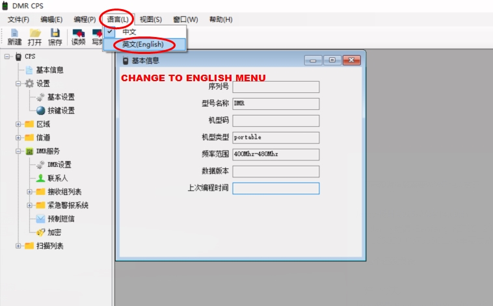Select 预制短信 envelope item
Image resolution: width=493 pixels, height=306 pixels.
tap(60, 219)
